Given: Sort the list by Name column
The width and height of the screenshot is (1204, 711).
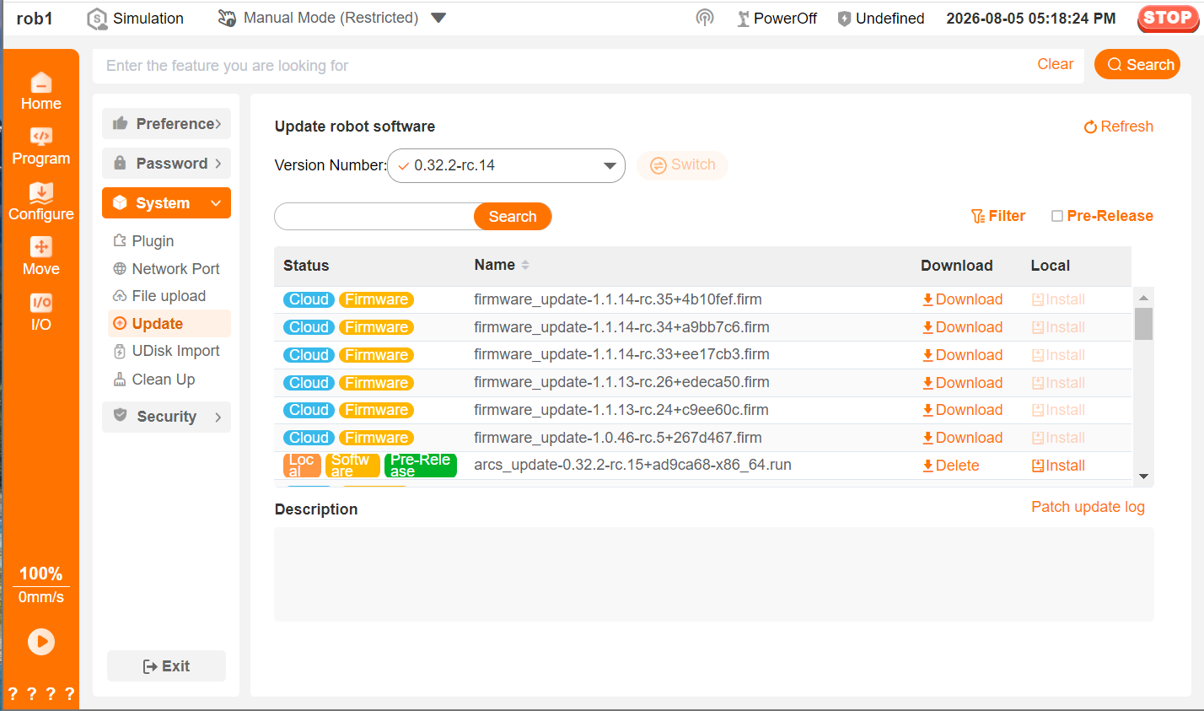Looking at the screenshot, I should 502,265.
